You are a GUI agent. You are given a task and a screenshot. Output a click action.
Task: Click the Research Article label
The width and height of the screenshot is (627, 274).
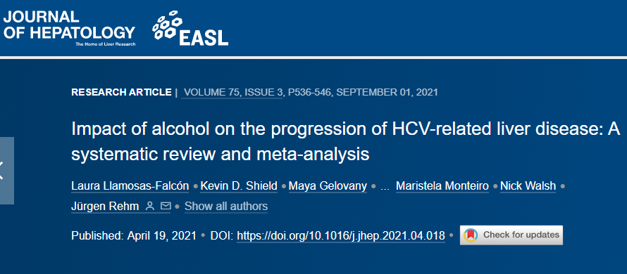click(121, 93)
